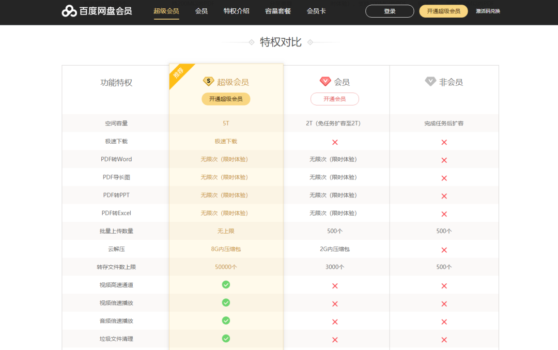Click the red V member diamond icon
This screenshot has height=350, width=558.
(325, 81)
